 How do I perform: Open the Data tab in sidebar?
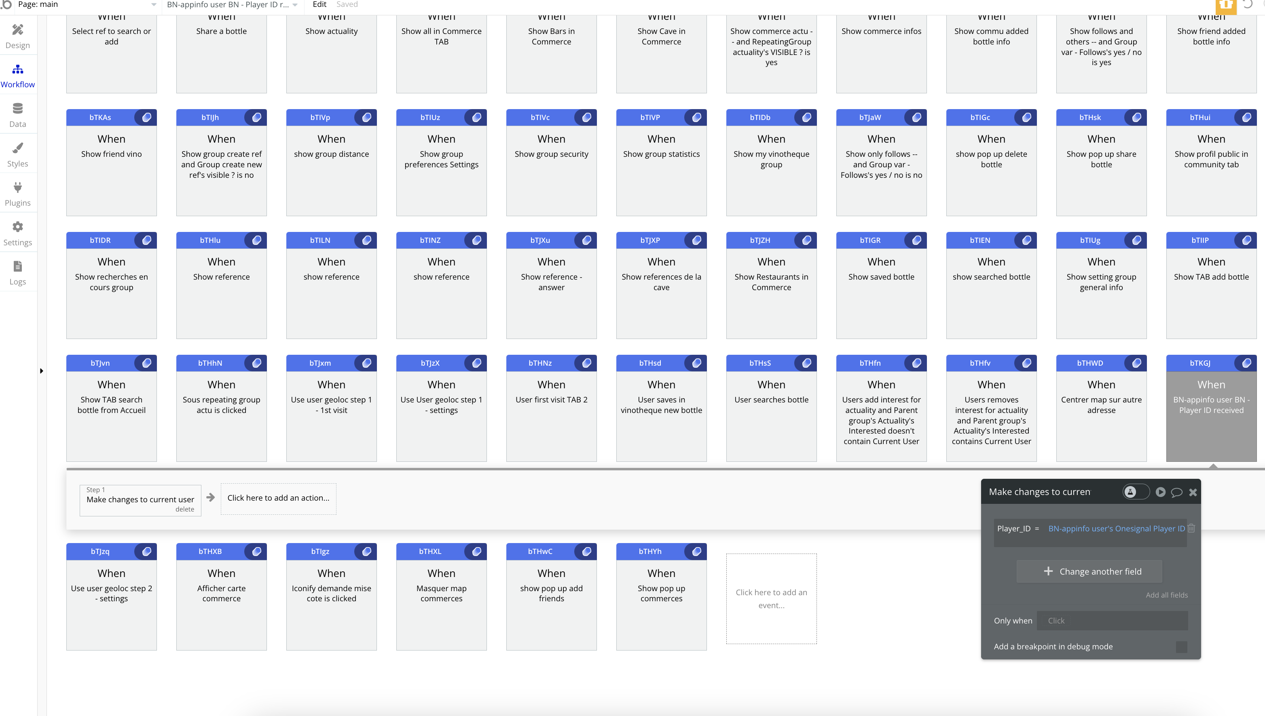(18, 116)
